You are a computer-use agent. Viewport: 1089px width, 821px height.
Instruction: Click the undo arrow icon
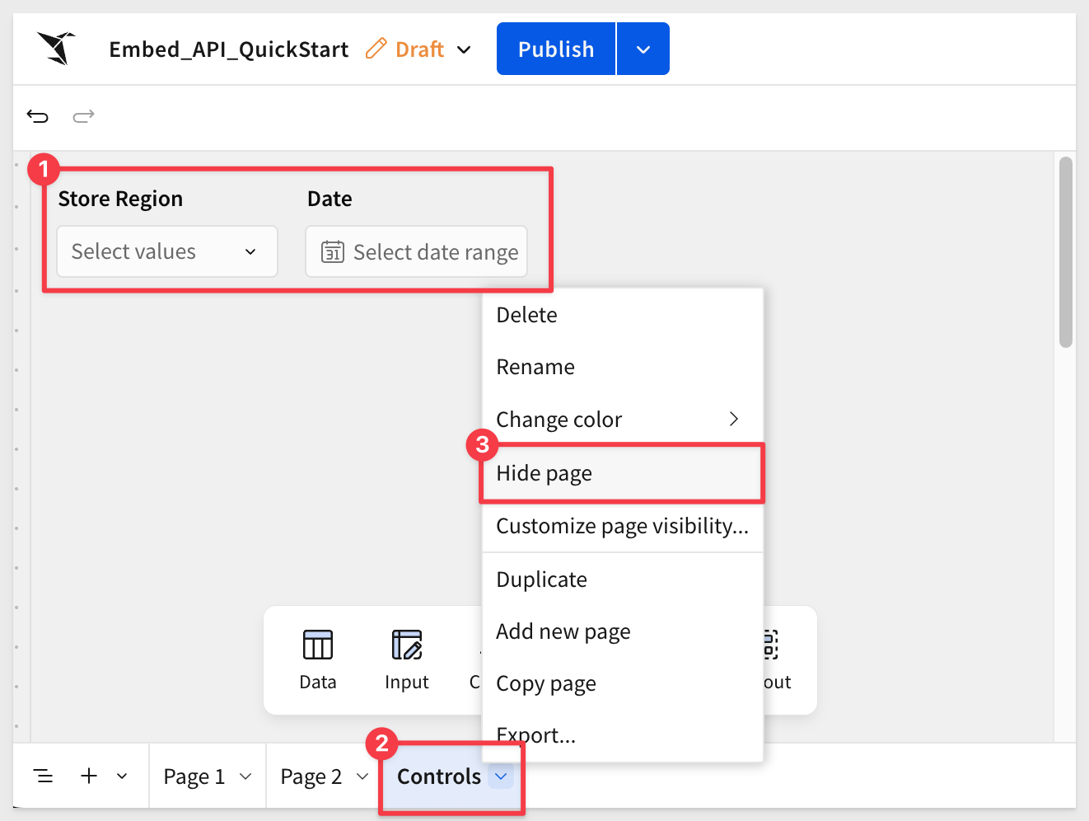click(38, 116)
